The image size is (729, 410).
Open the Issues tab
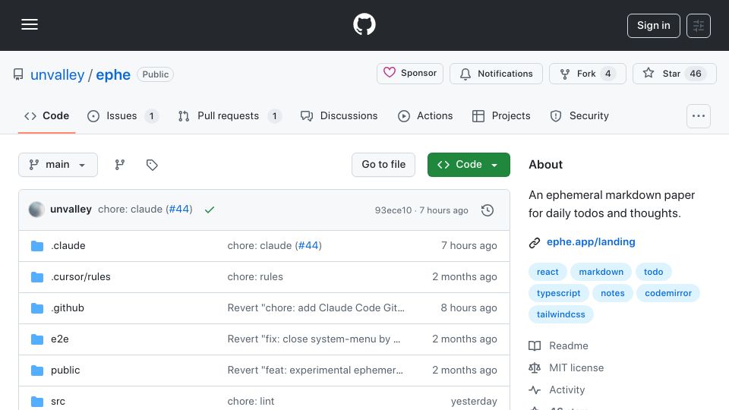[123, 115]
